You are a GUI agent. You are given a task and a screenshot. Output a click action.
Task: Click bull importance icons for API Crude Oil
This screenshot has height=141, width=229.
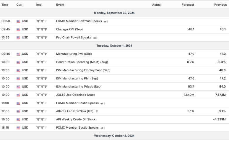(x=42, y=119)
